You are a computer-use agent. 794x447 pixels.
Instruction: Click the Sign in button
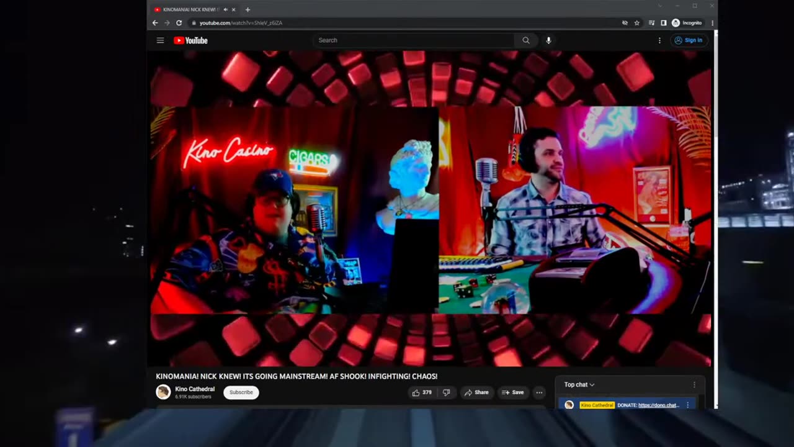(x=688, y=40)
